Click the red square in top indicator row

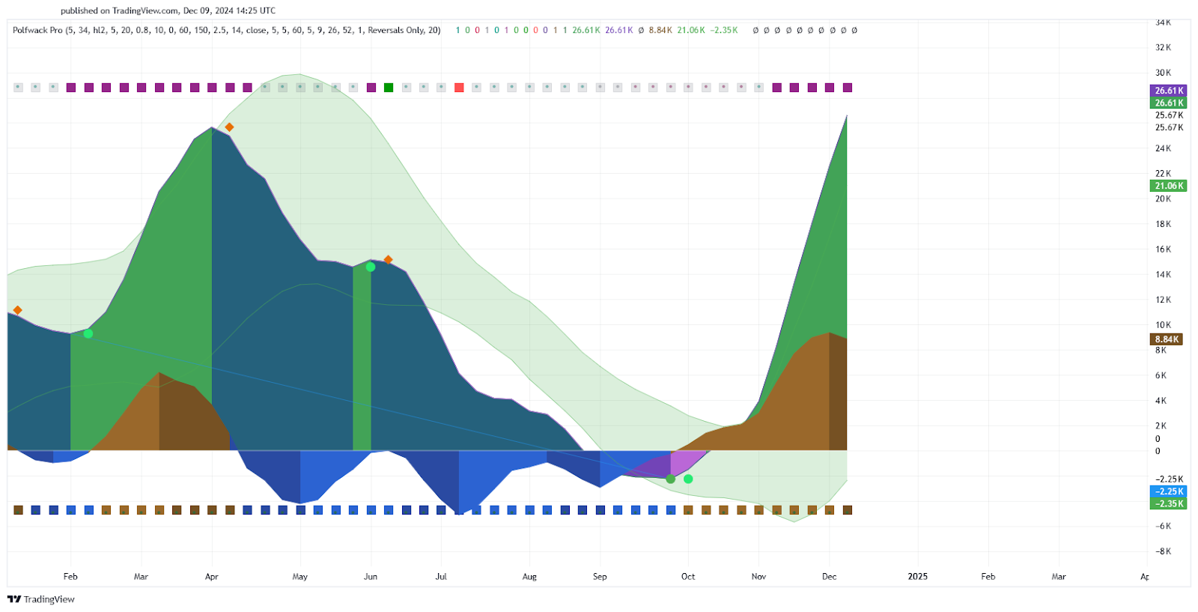tap(459, 88)
